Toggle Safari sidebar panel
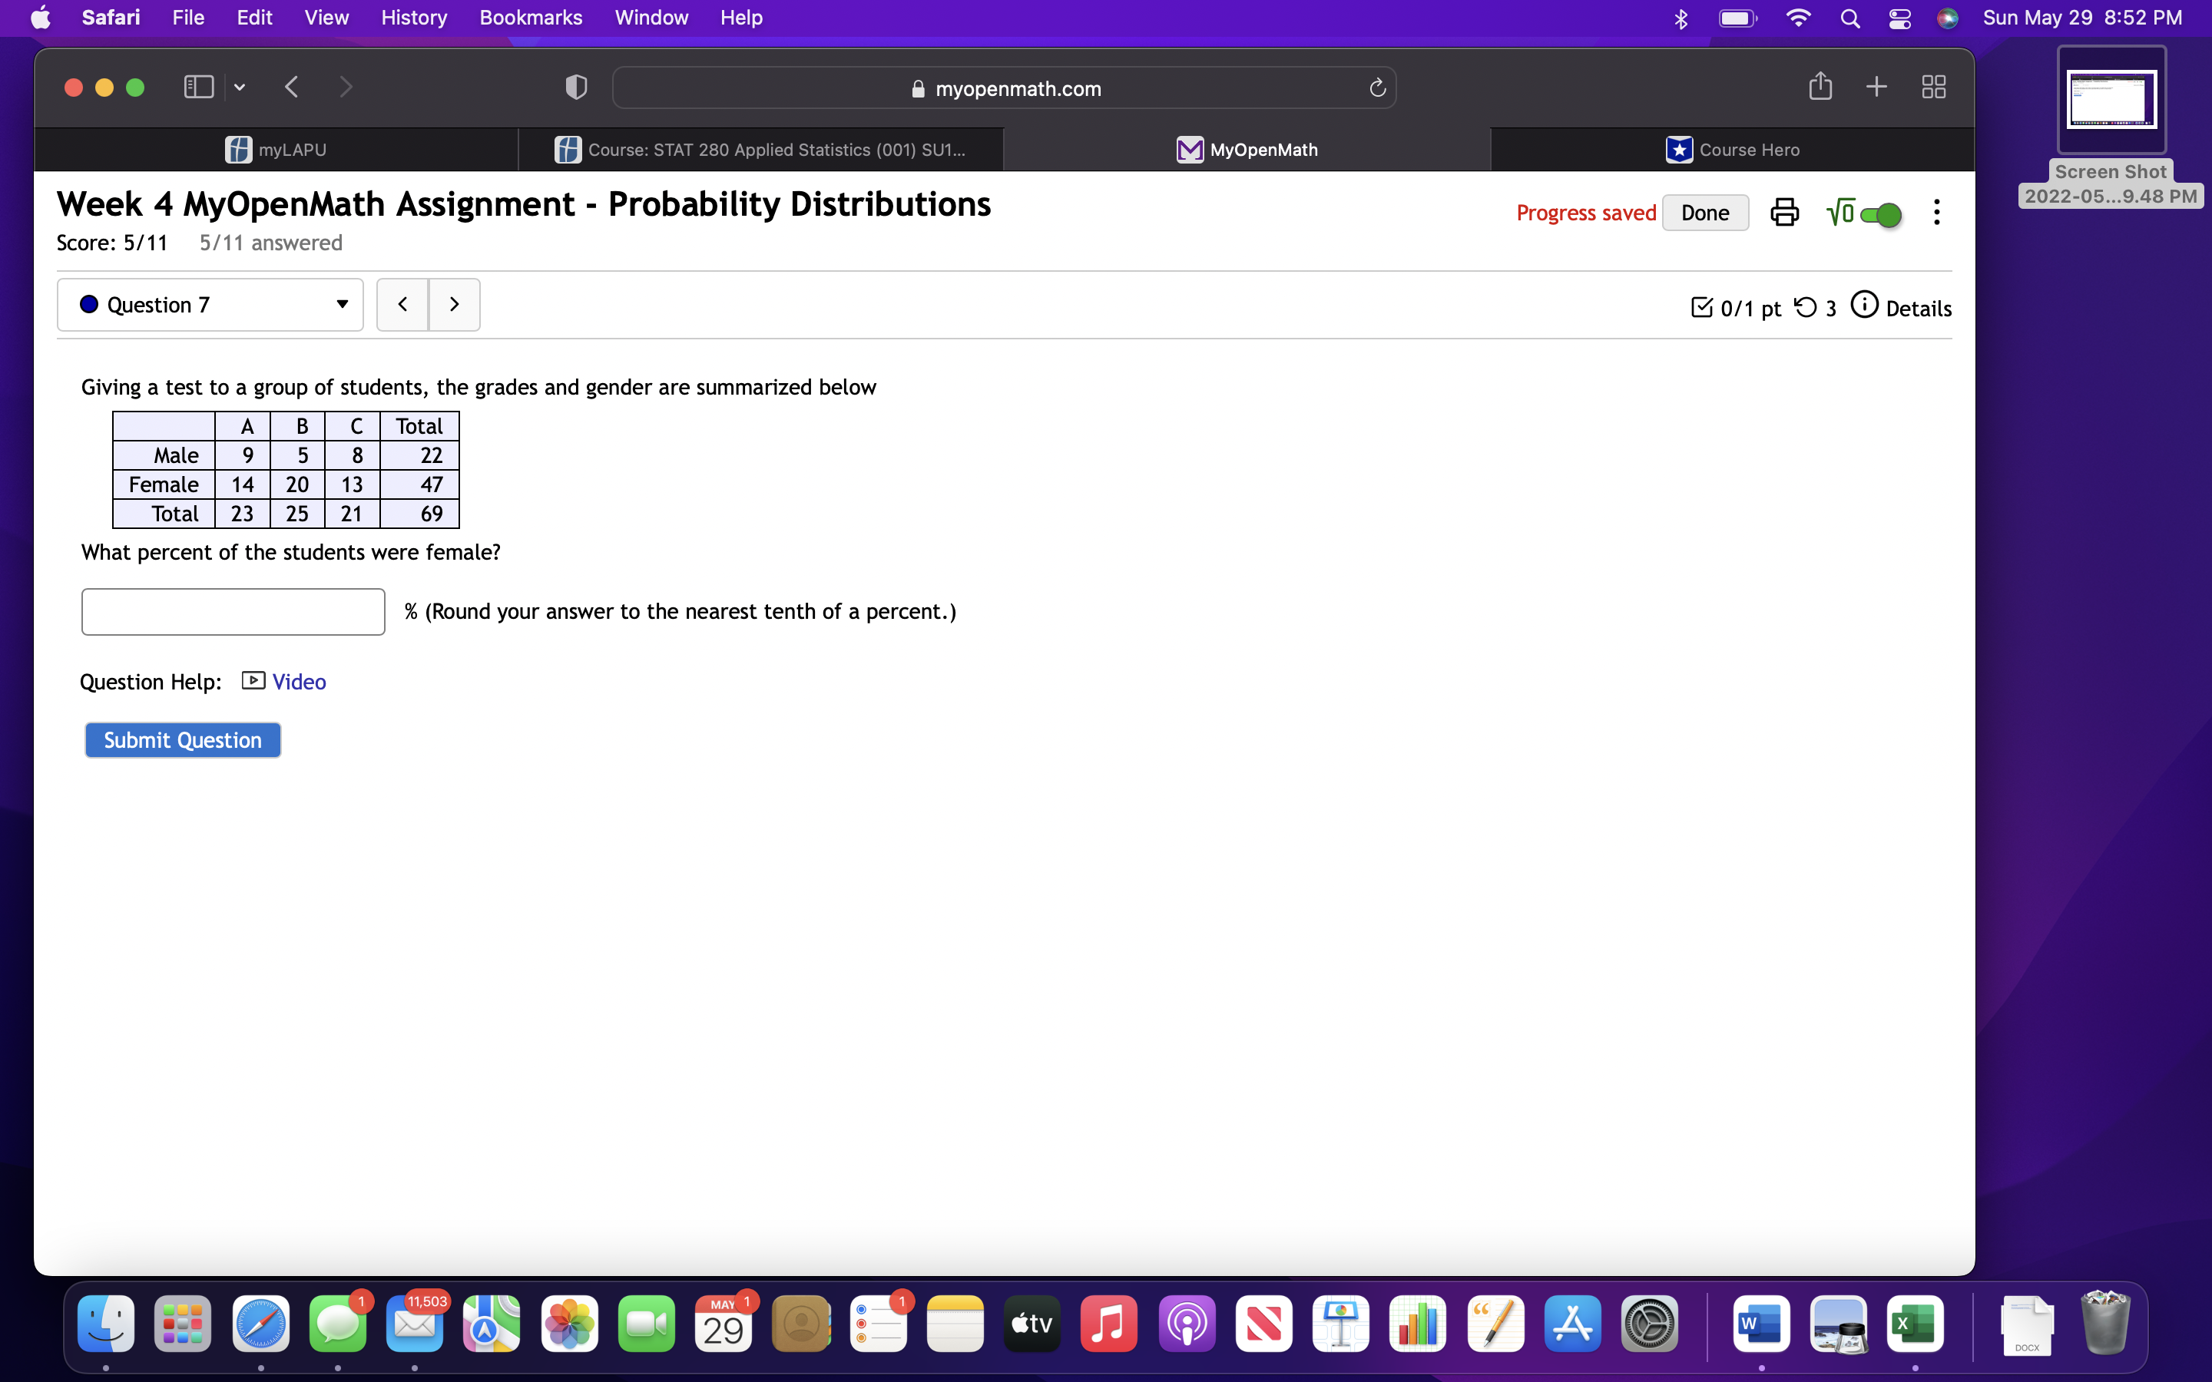 tap(198, 87)
